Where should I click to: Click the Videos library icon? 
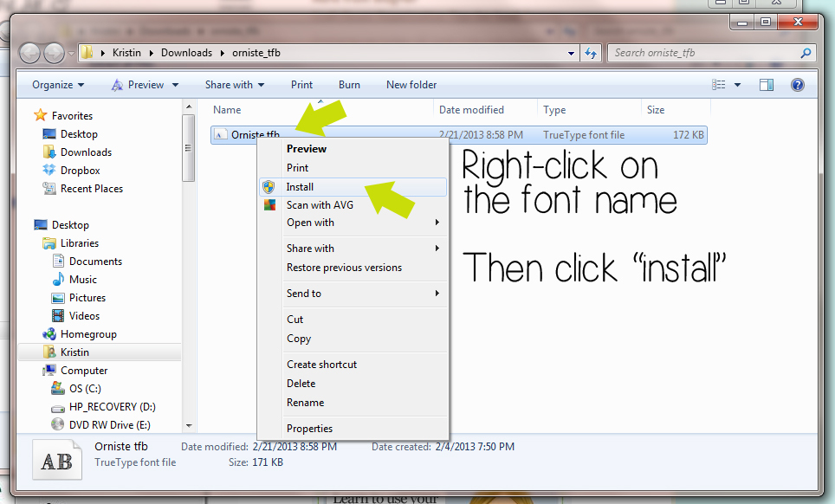(58, 315)
